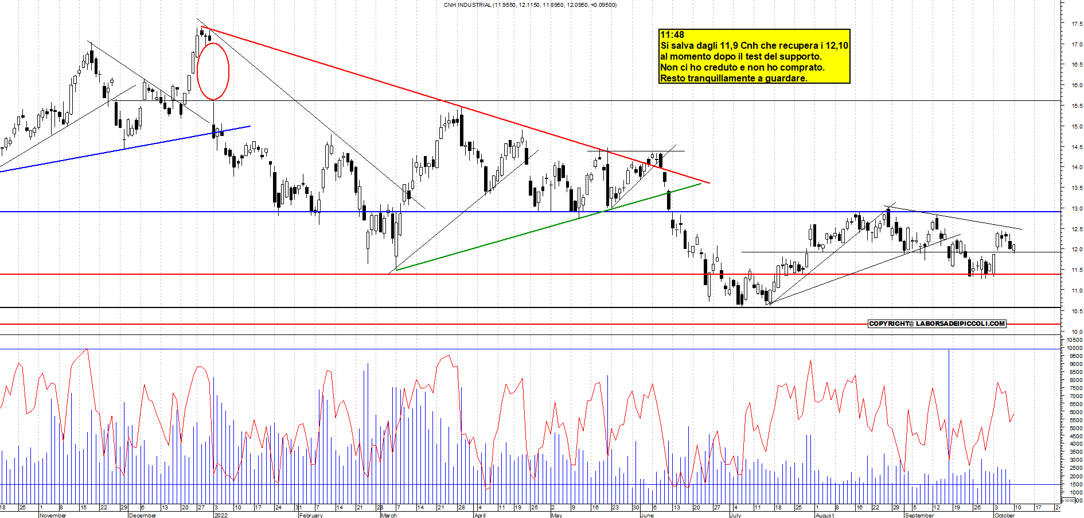Click the 2022 year label on time axis
Image resolution: width=1084 pixels, height=518 pixels.
click(x=221, y=515)
